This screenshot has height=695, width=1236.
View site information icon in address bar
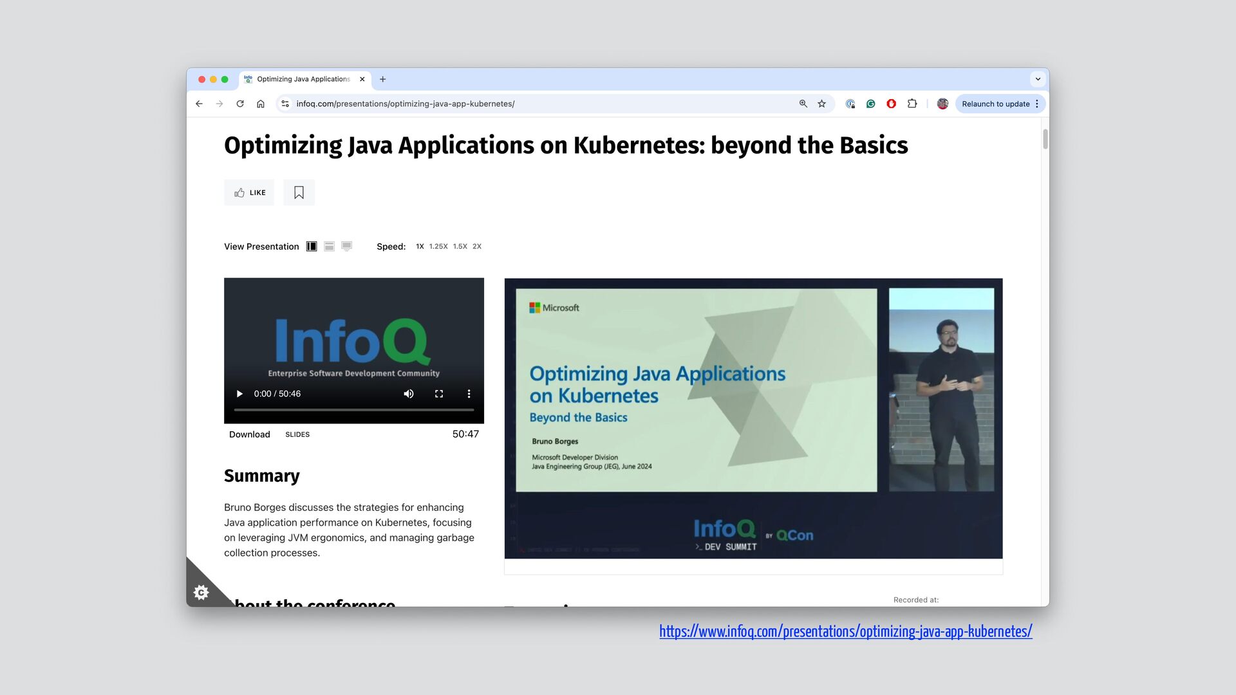click(x=285, y=104)
